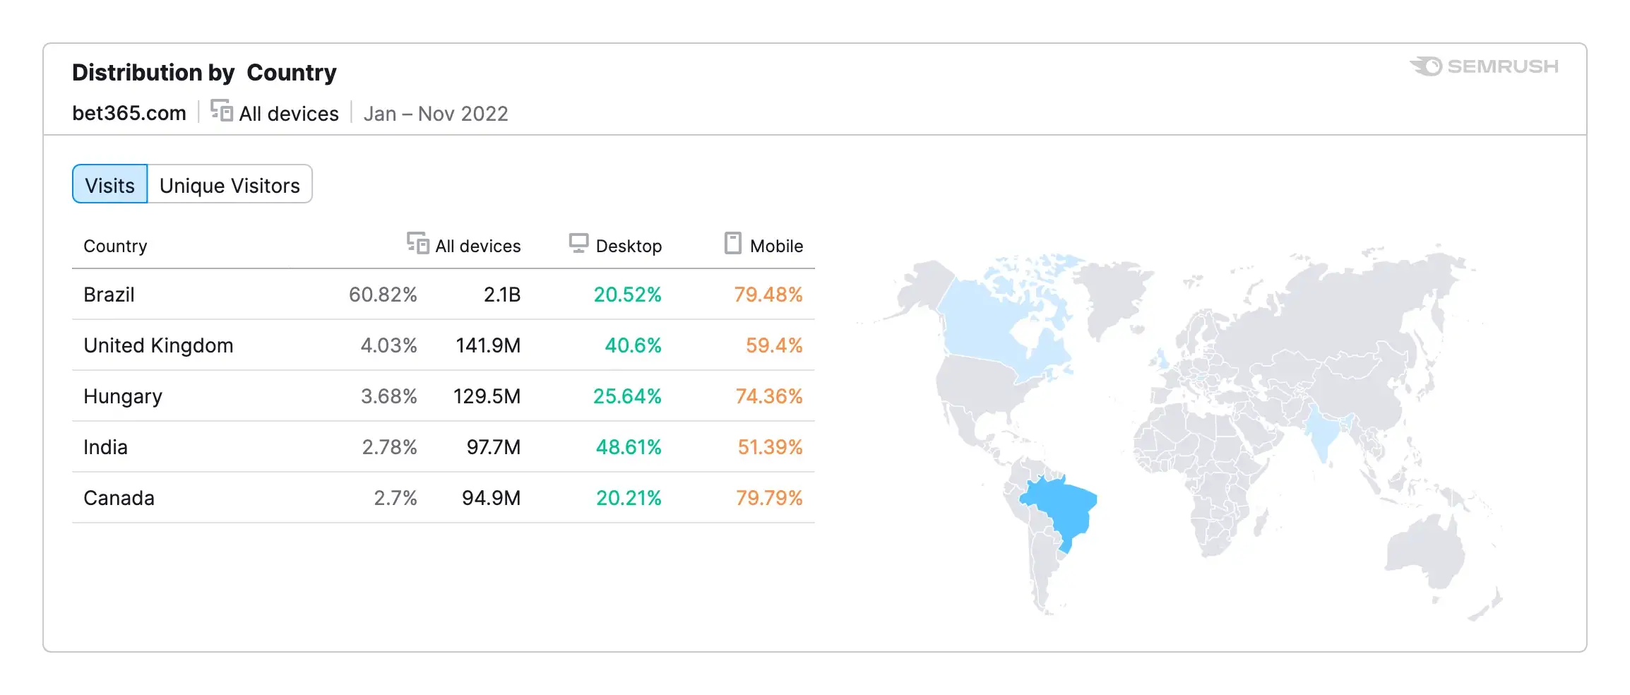Viewport: 1630px width, 695px height.
Task: Click India's 97.7M visits value
Action: tap(493, 447)
